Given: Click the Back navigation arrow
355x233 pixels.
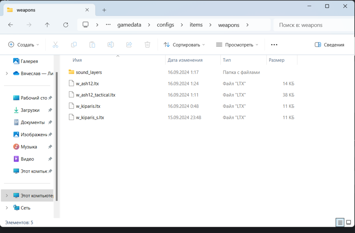Looking at the screenshot, I should [x=11, y=25].
